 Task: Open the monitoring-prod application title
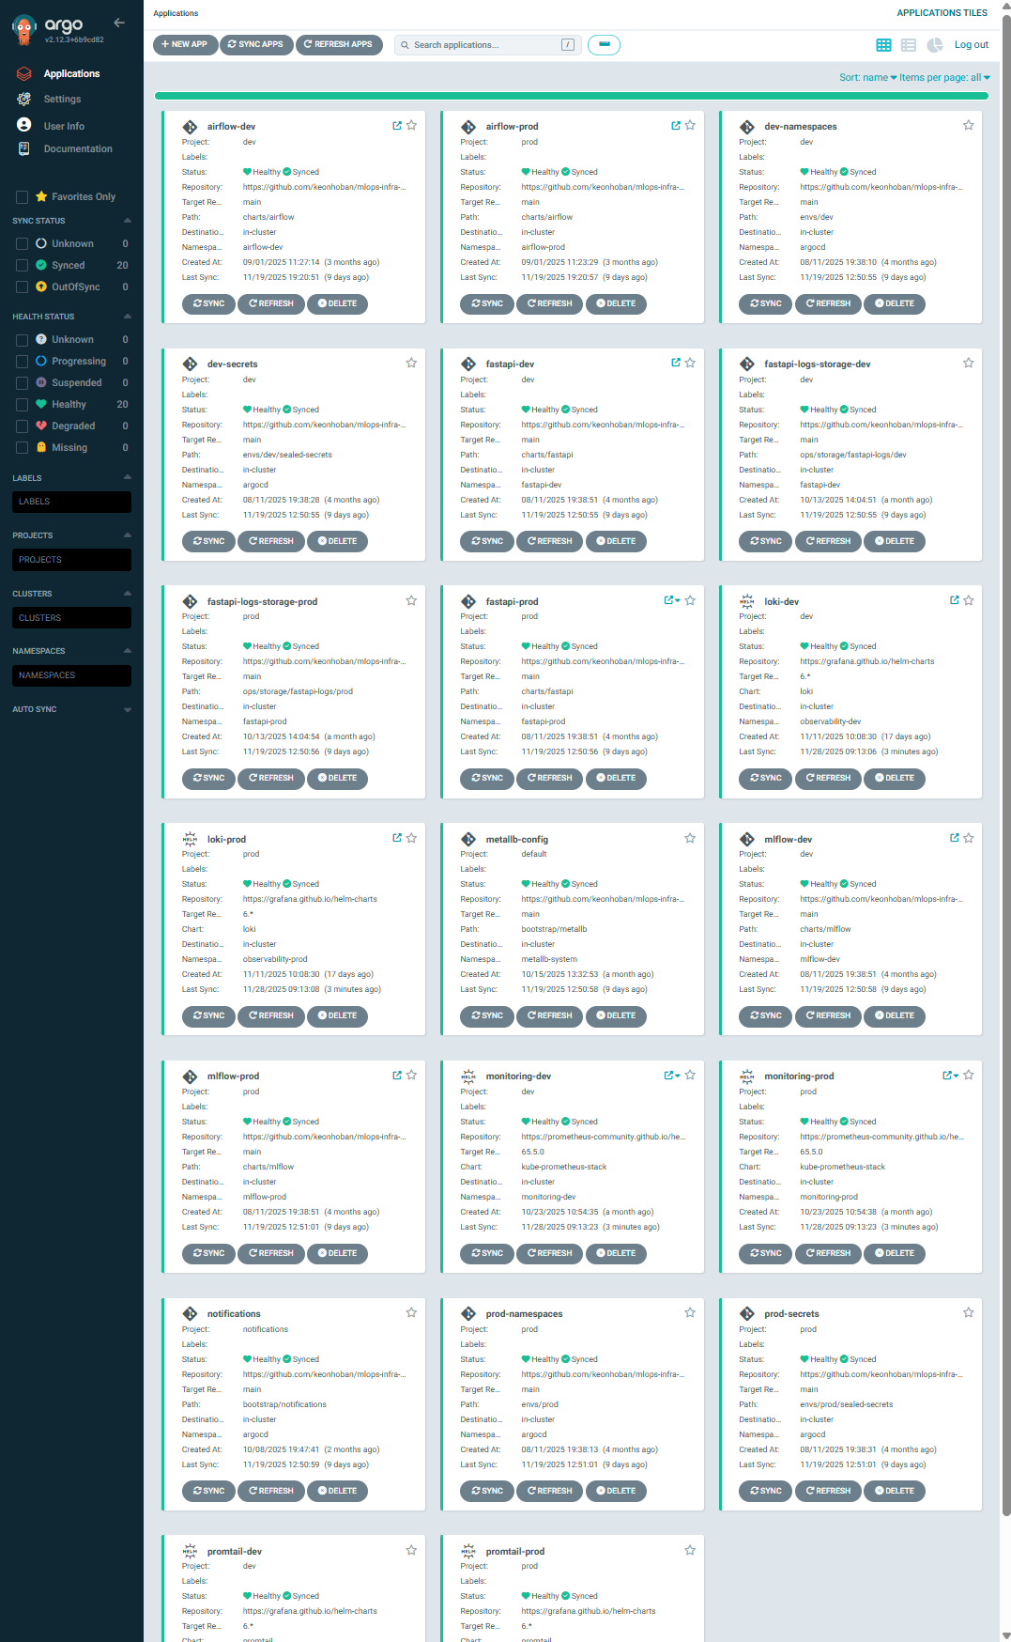[x=799, y=1077]
